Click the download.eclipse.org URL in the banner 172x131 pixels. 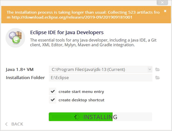coord(72,17)
